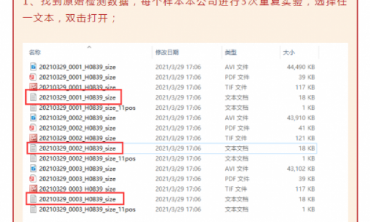This screenshot has height=222, width=370.
Task: Click the document icon beside 20210329_0002_H0839_size_11pos
Action: (x=33, y=158)
